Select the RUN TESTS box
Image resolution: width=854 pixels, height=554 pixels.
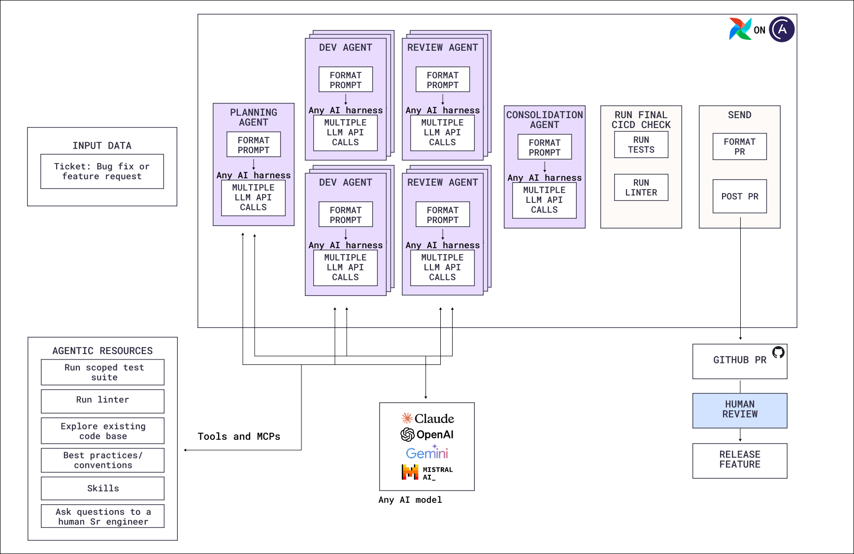pyautogui.click(x=641, y=144)
